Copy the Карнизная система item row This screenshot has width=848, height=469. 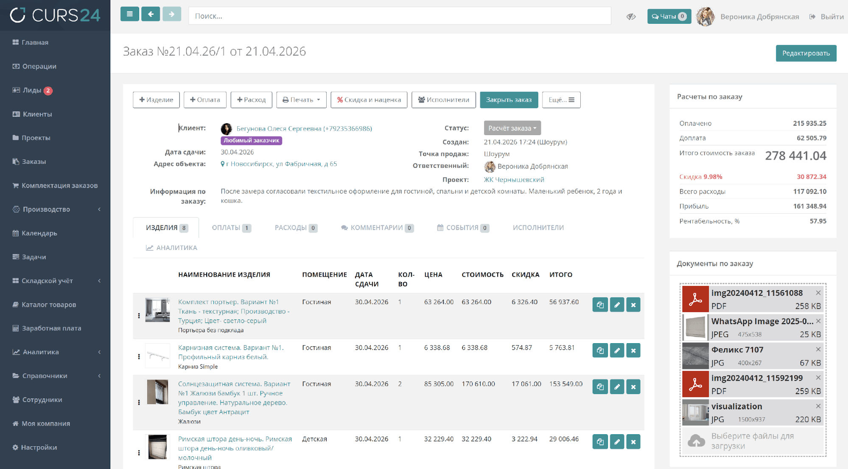(x=600, y=350)
